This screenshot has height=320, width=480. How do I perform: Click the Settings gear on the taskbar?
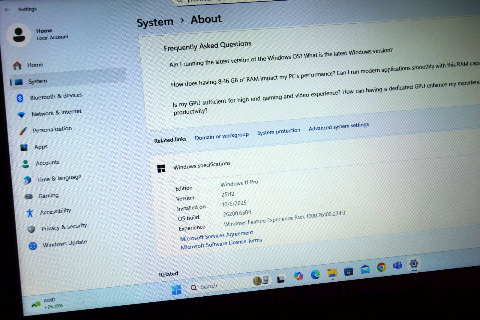click(414, 264)
